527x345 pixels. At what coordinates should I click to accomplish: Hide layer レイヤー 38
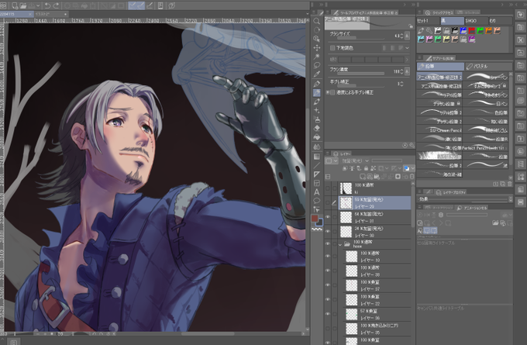tap(328, 271)
